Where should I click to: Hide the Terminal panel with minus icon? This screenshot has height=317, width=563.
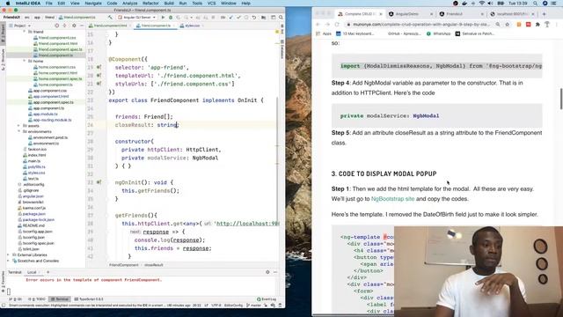pos(275,272)
